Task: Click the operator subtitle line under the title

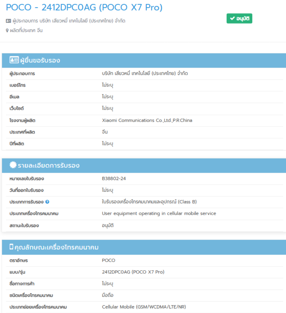Action: (x=66, y=21)
